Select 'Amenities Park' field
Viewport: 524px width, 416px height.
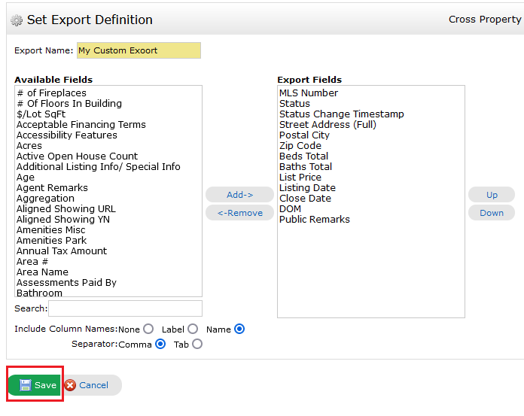(x=108, y=241)
